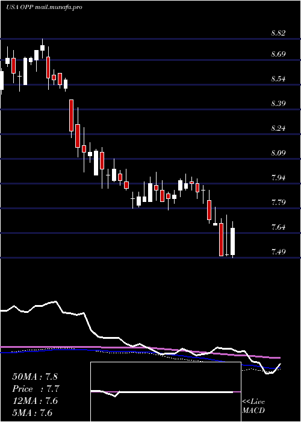Click the USA OPP mail.munafa.pro title text
The width and height of the screenshot is (301, 422).
(44, 7)
